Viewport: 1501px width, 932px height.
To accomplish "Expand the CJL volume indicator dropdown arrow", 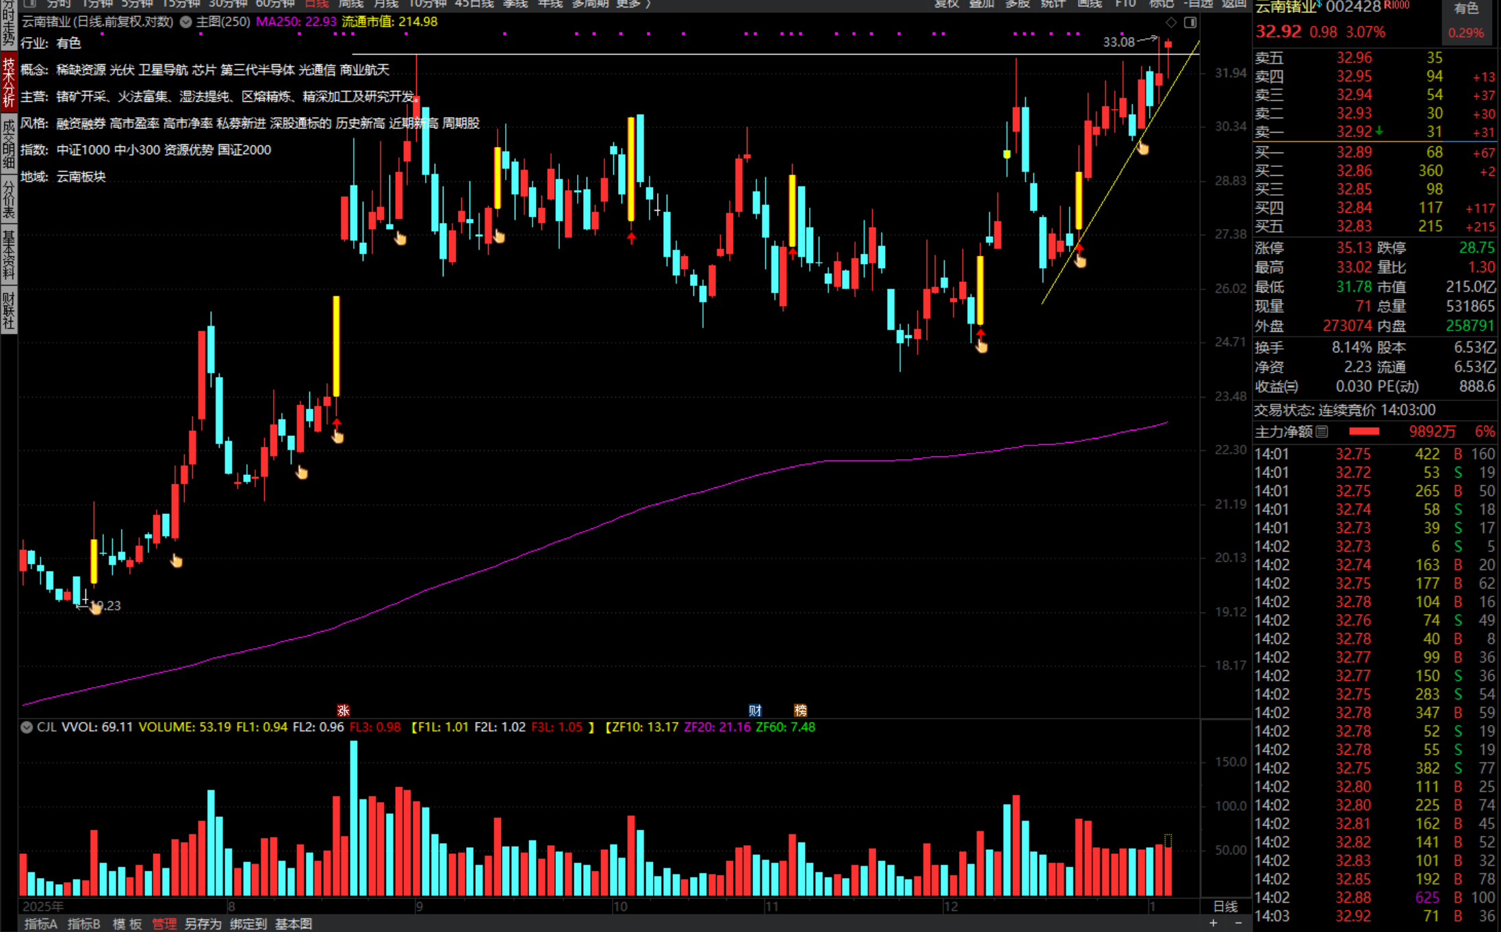I will 27,727.
